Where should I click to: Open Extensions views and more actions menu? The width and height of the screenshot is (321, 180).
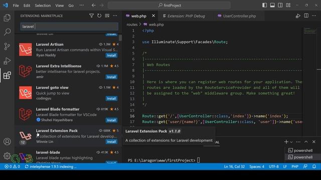(x=115, y=15)
